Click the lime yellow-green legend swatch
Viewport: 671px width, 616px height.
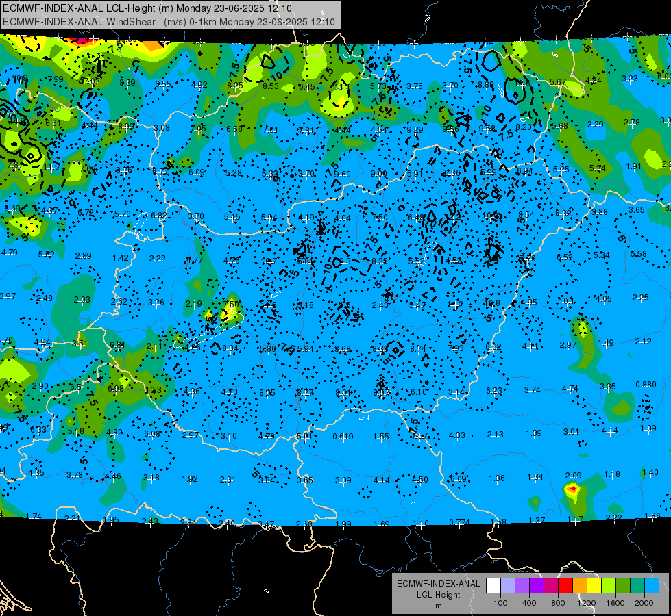(x=609, y=585)
